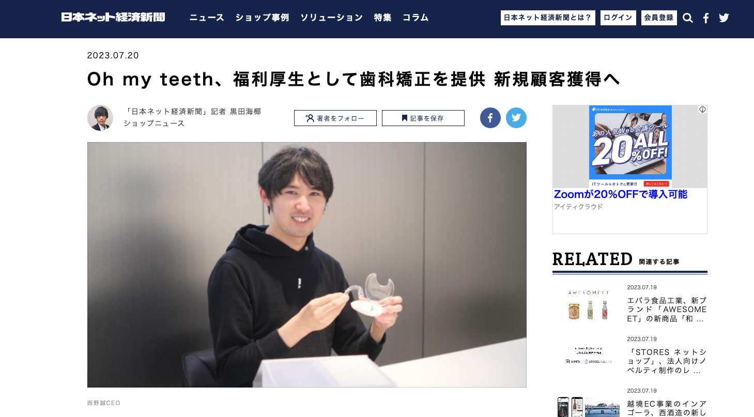Open the search magnifier icon in header
The width and height of the screenshot is (754, 417).
pos(687,18)
